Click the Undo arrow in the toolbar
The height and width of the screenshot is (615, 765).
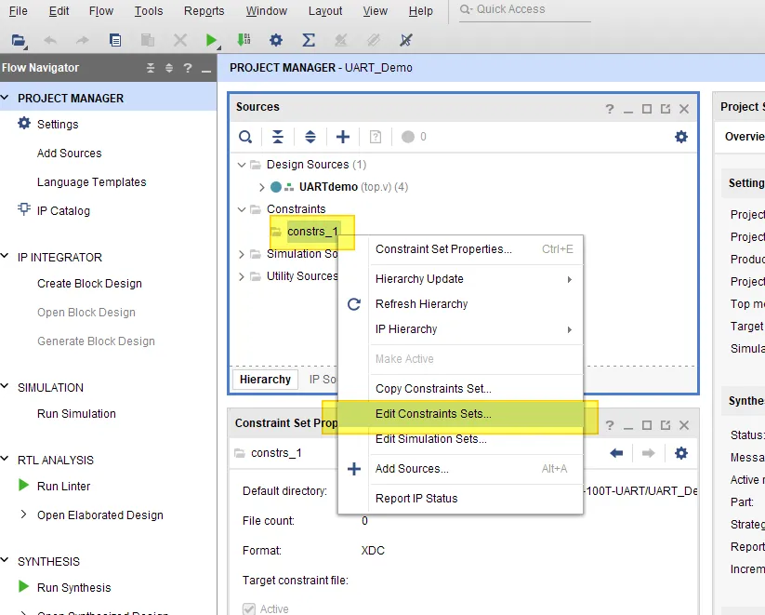[50, 41]
